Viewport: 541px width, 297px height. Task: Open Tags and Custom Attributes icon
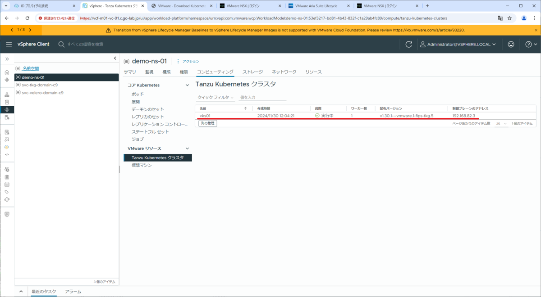click(7, 192)
